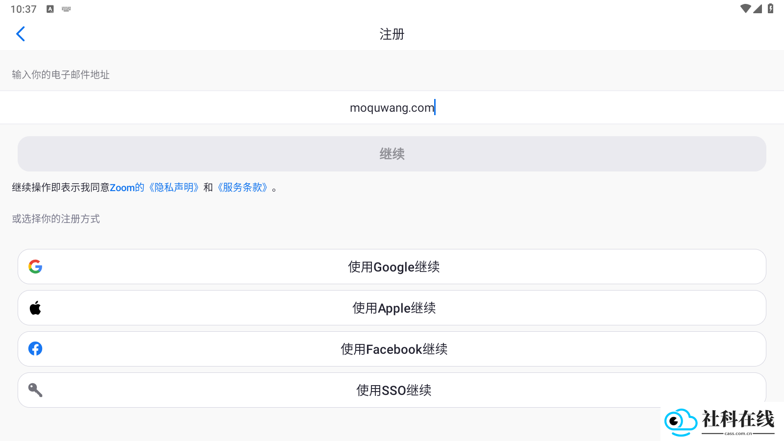Continue with SSO sign-up (使用SSO继续)

click(392, 390)
